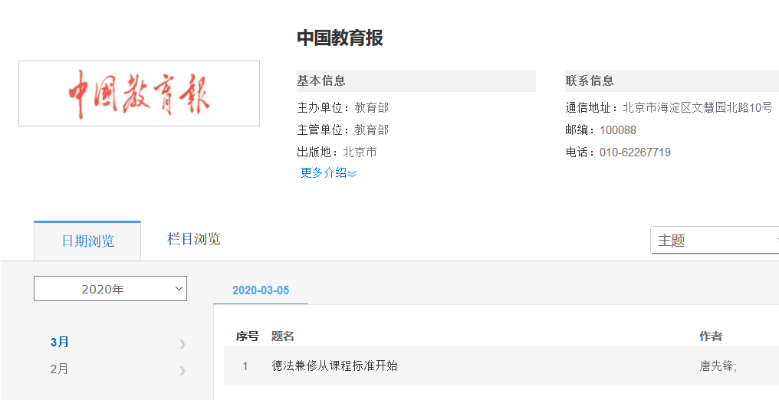Click author name 唐先锋
Image resolution: width=779 pixels, height=400 pixels.
click(718, 366)
